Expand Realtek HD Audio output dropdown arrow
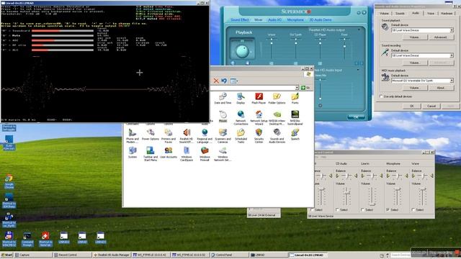Screen dimensions: 461x259 point(359,30)
